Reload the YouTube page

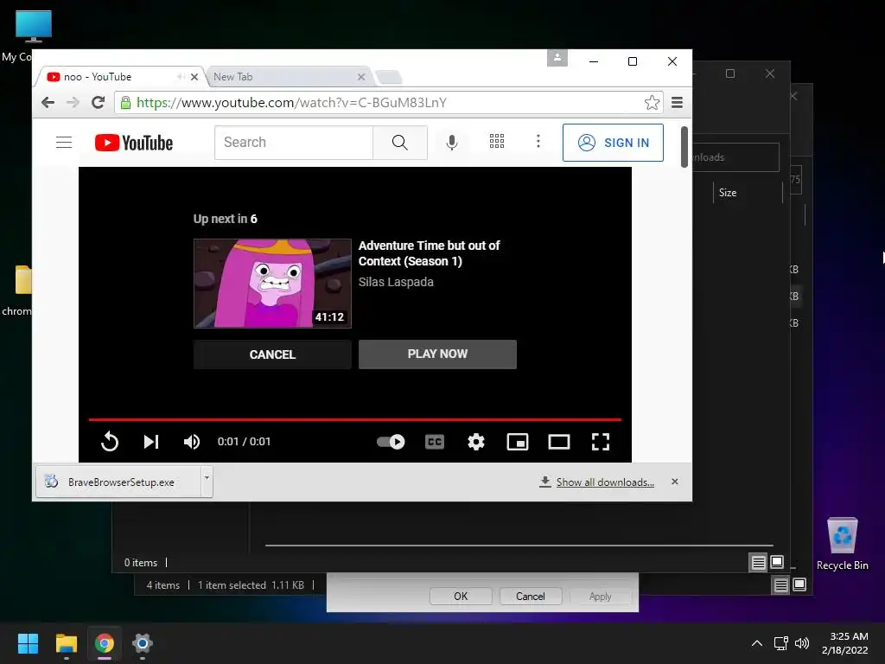(x=99, y=102)
